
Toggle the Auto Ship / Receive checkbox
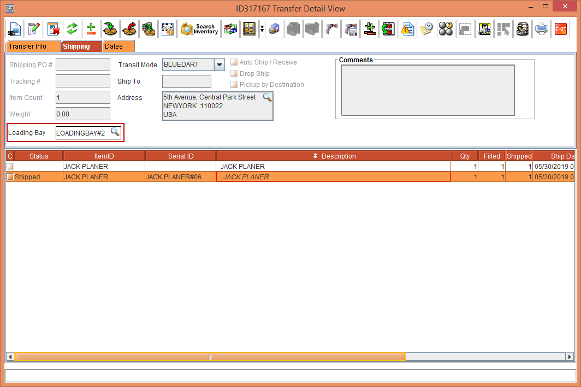click(234, 62)
